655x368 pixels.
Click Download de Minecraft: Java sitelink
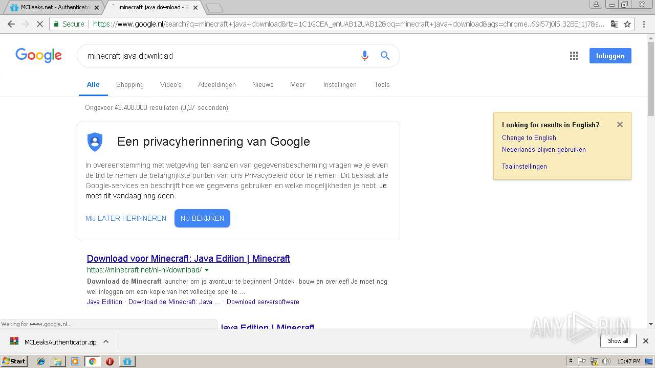click(x=174, y=302)
